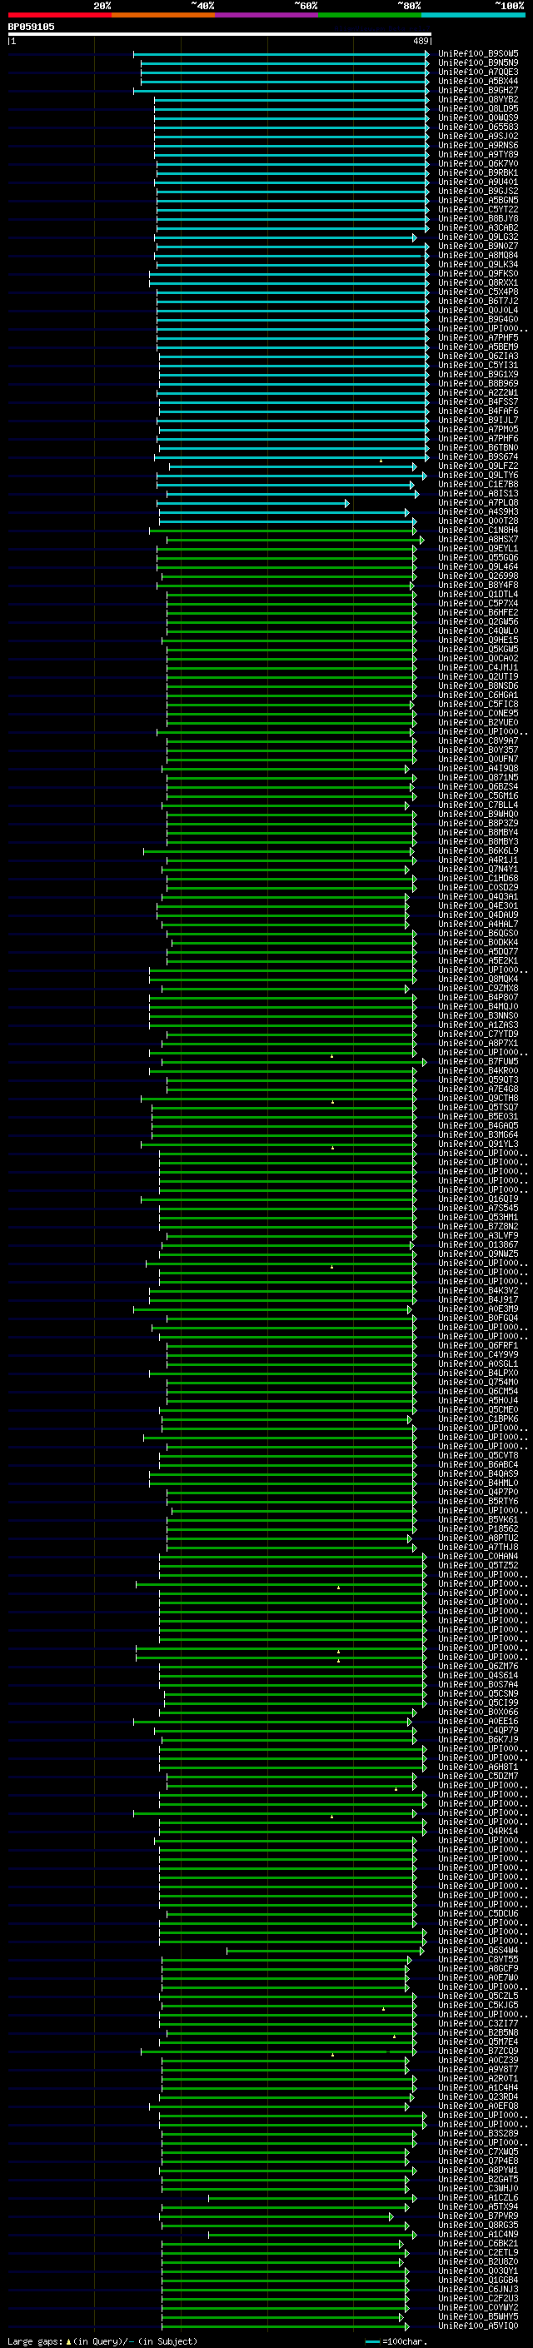The height and width of the screenshot is (2348, 533).
Task: Click UniRef100_C5YT22 label
Action: tap(477, 210)
